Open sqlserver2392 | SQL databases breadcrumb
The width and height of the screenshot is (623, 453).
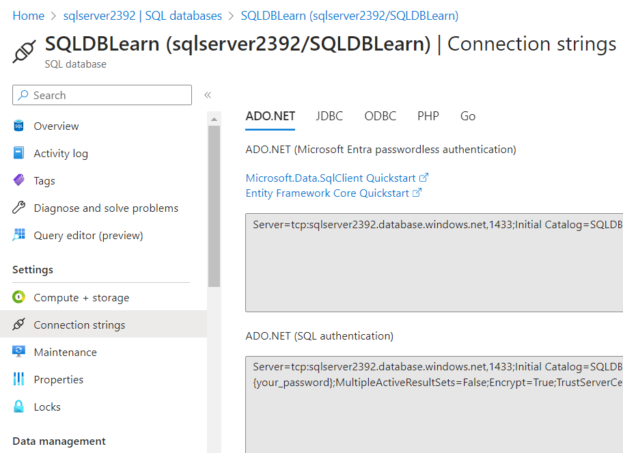pos(143,16)
